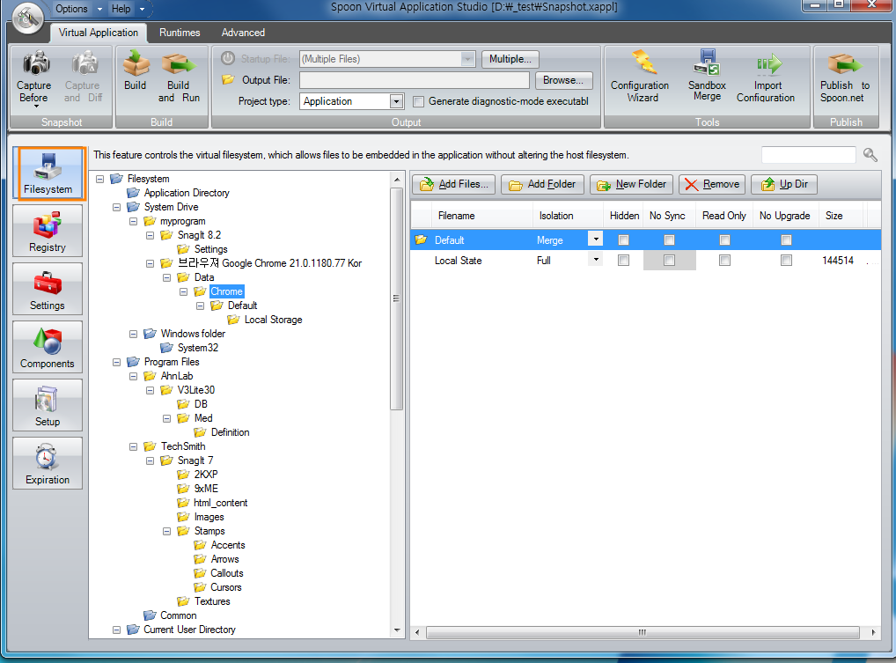This screenshot has height=663, width=896.
Task: Collapse the System Drive tree node
Action: (x=116, y=207)
